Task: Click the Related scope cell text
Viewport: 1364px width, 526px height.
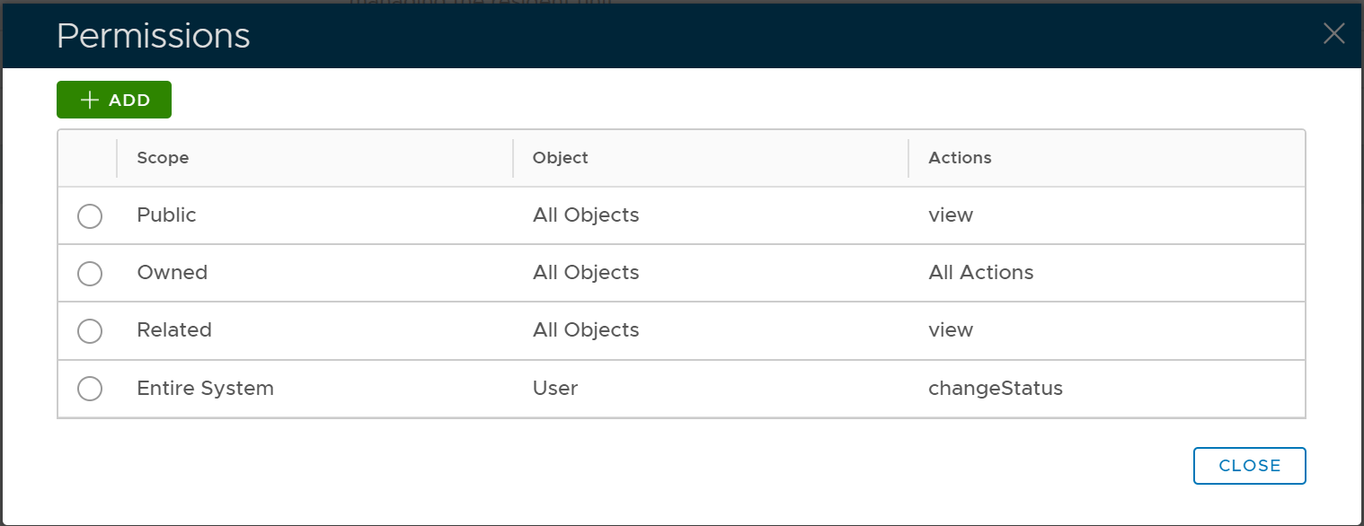Action: pyautogui.click(x=174, y=330)
